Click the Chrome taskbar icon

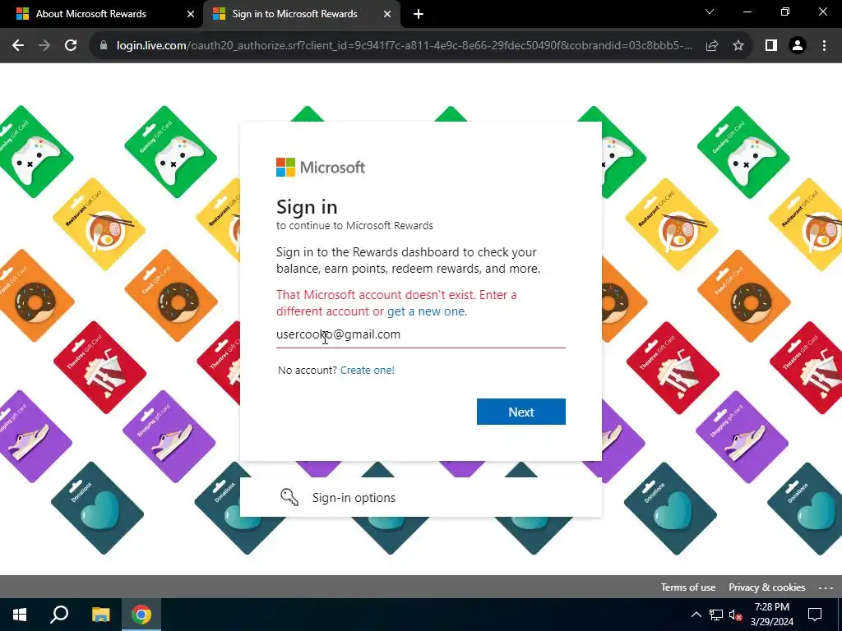pyautogui.click(x=141, y=615)
